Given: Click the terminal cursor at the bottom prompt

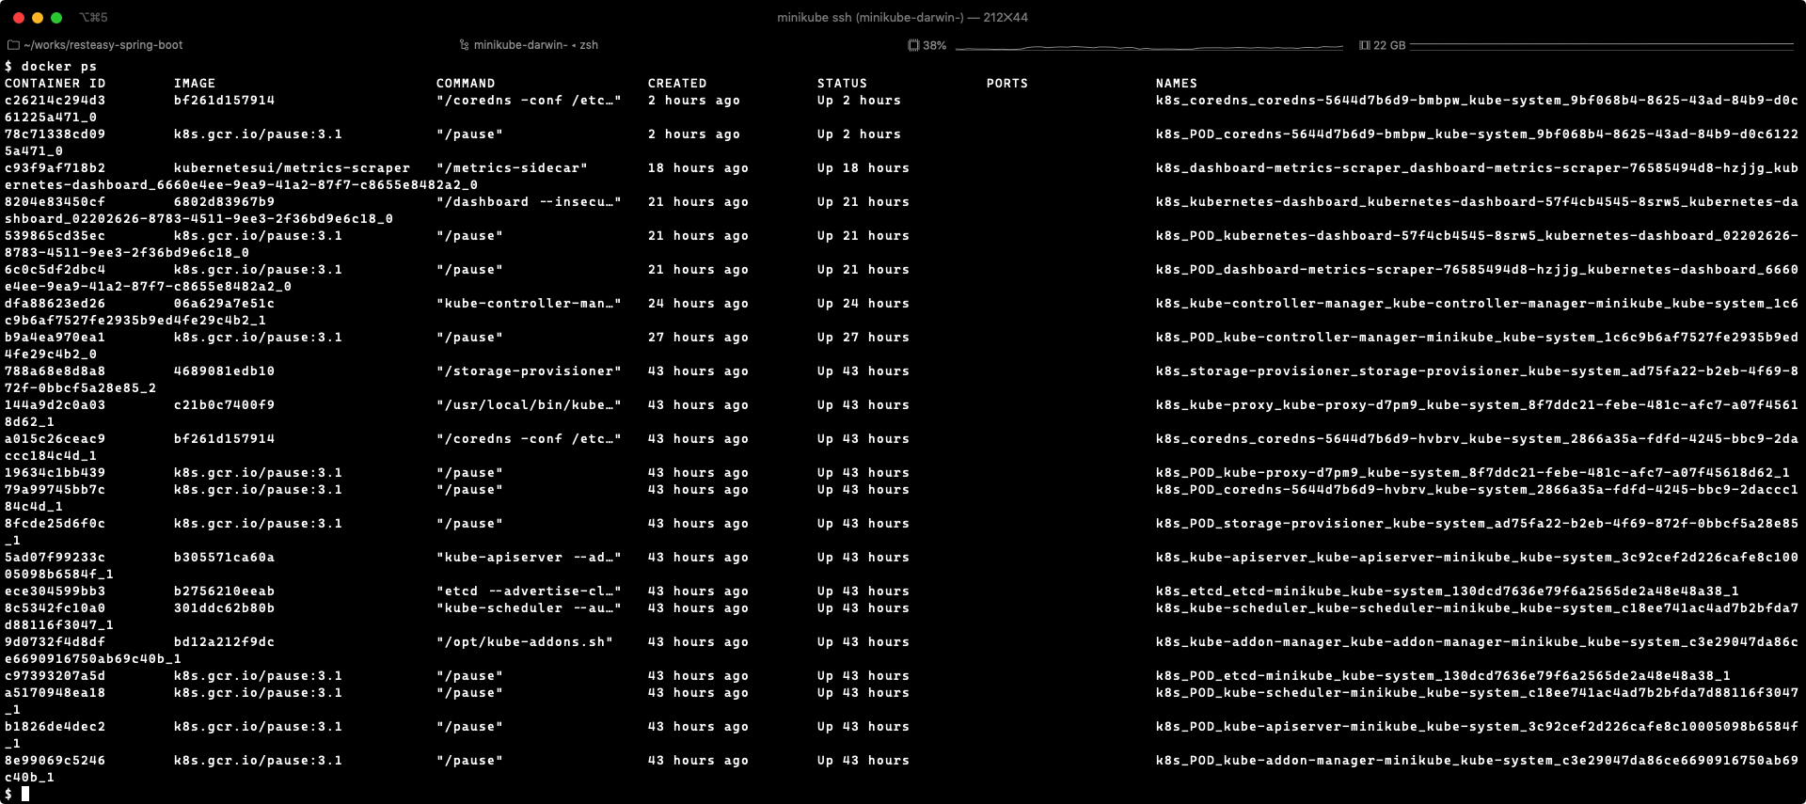Looking at the screenshot, I should (x=25, y=794).
